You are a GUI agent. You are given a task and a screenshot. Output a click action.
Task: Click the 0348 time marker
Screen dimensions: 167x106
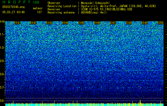point(129,23)
